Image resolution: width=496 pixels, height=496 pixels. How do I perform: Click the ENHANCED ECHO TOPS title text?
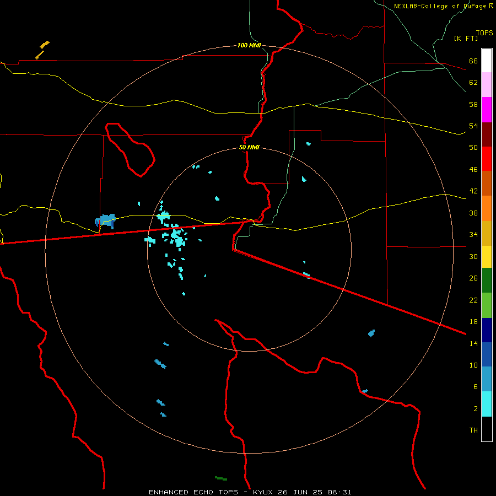click(193, 492)
